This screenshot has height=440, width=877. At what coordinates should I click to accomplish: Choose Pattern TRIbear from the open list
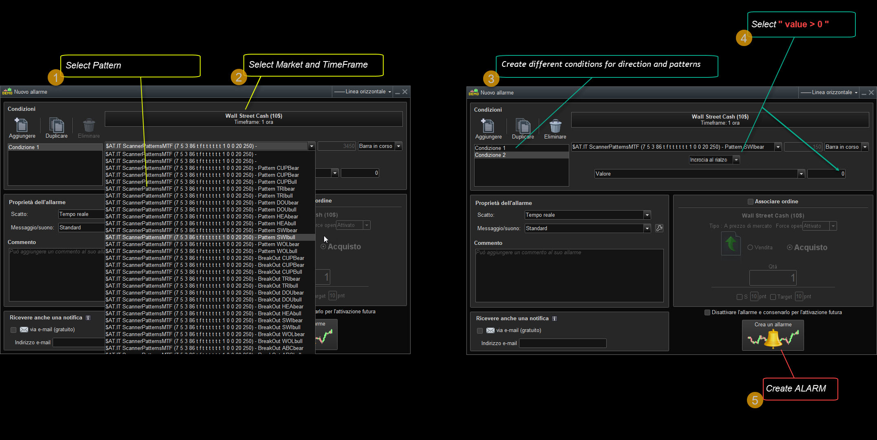point(210,189)
